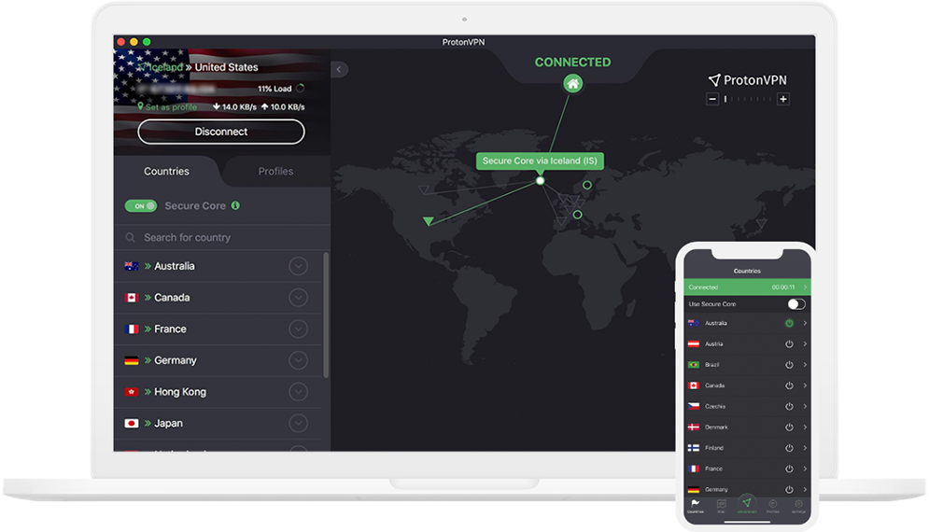Click the Disconnect button on desktop

coord(221,132)
